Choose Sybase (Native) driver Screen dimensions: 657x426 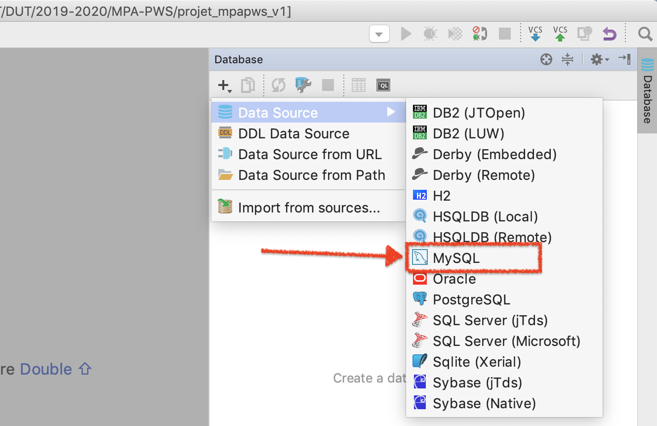click(x=504, y=403)
